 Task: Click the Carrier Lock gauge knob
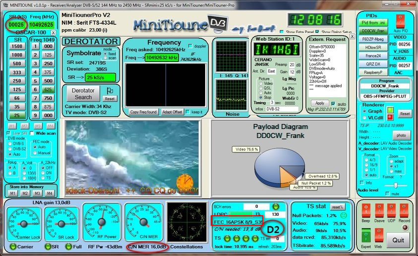pyautogui.click(x=23, y=223)
